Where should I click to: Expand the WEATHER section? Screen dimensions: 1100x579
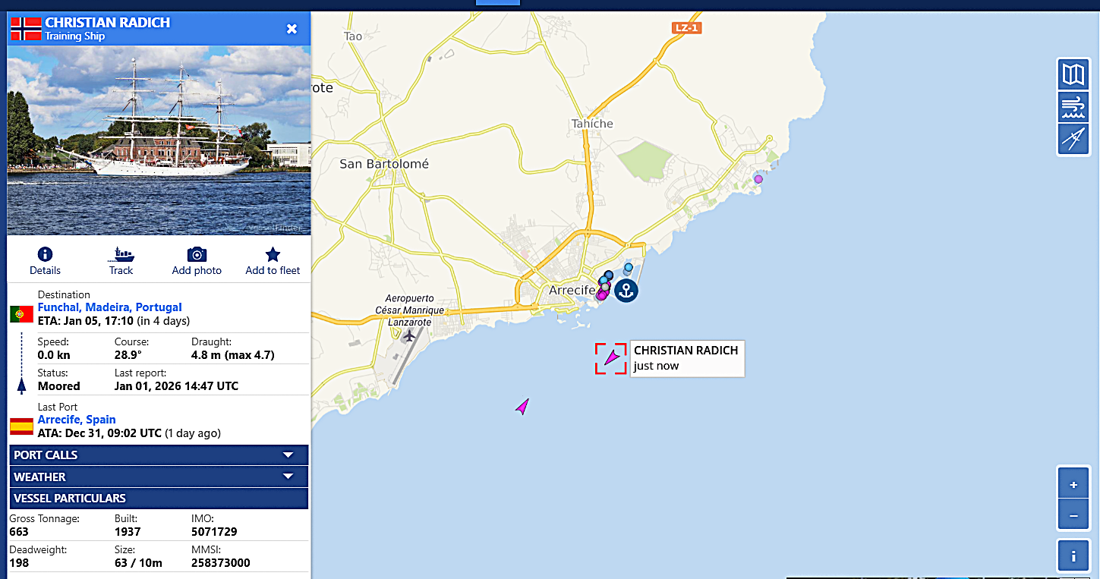coord(159,477)
